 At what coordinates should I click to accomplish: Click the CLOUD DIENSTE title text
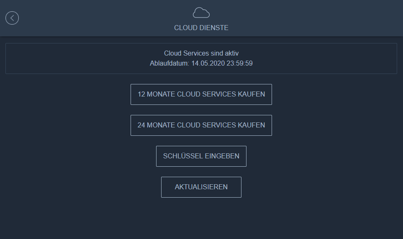click(x=201, y=28)
